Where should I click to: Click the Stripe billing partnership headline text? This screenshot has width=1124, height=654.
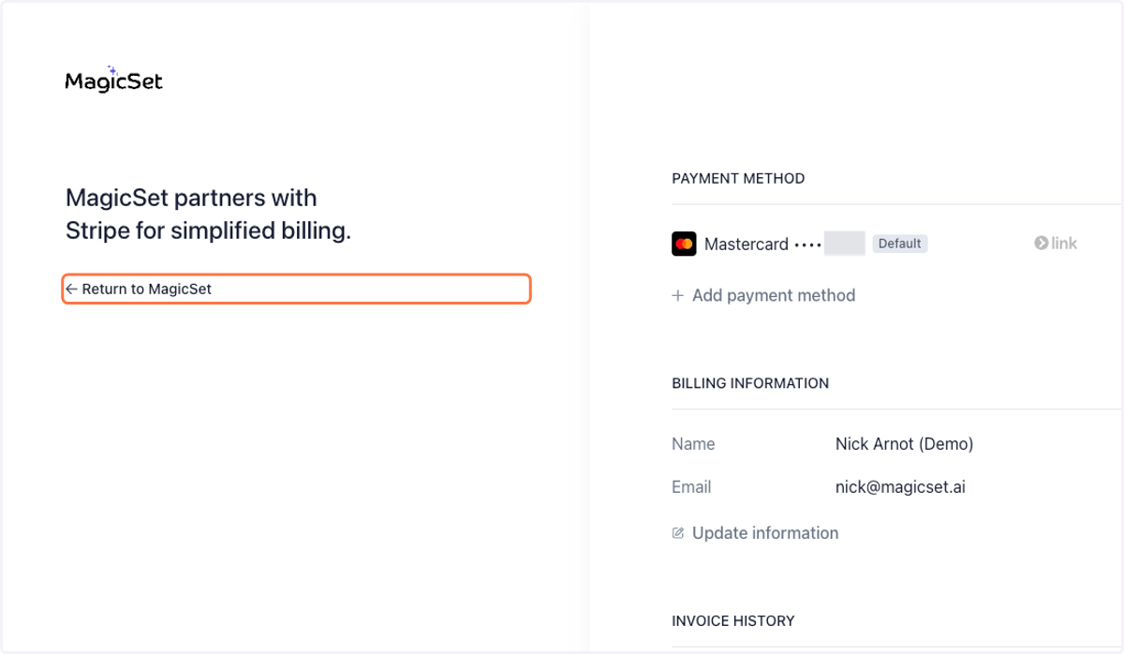(x=208, y=215)
